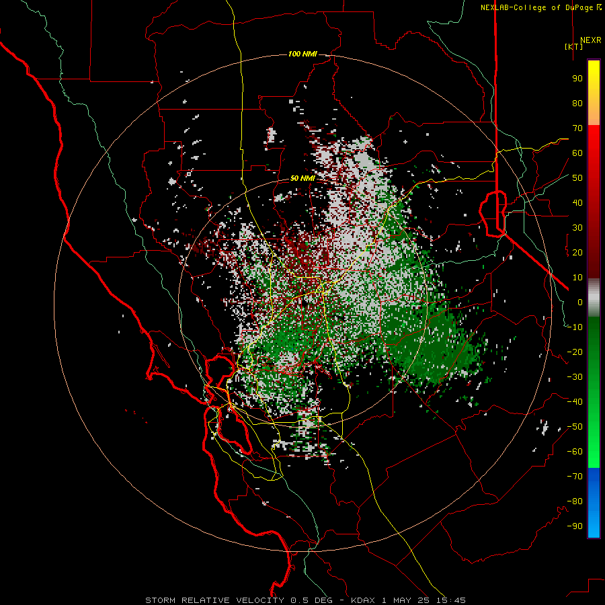Image resolution: width=605 pixels, height=605 pixels.
Task: Click the "KDAX" station identifier in caption
Action: pos(363,600)
